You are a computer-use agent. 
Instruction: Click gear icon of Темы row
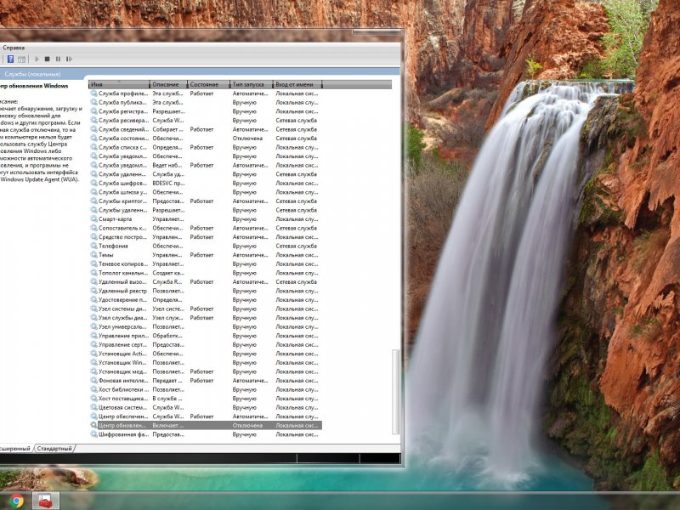pyautogui.click(x=93, y=254)
